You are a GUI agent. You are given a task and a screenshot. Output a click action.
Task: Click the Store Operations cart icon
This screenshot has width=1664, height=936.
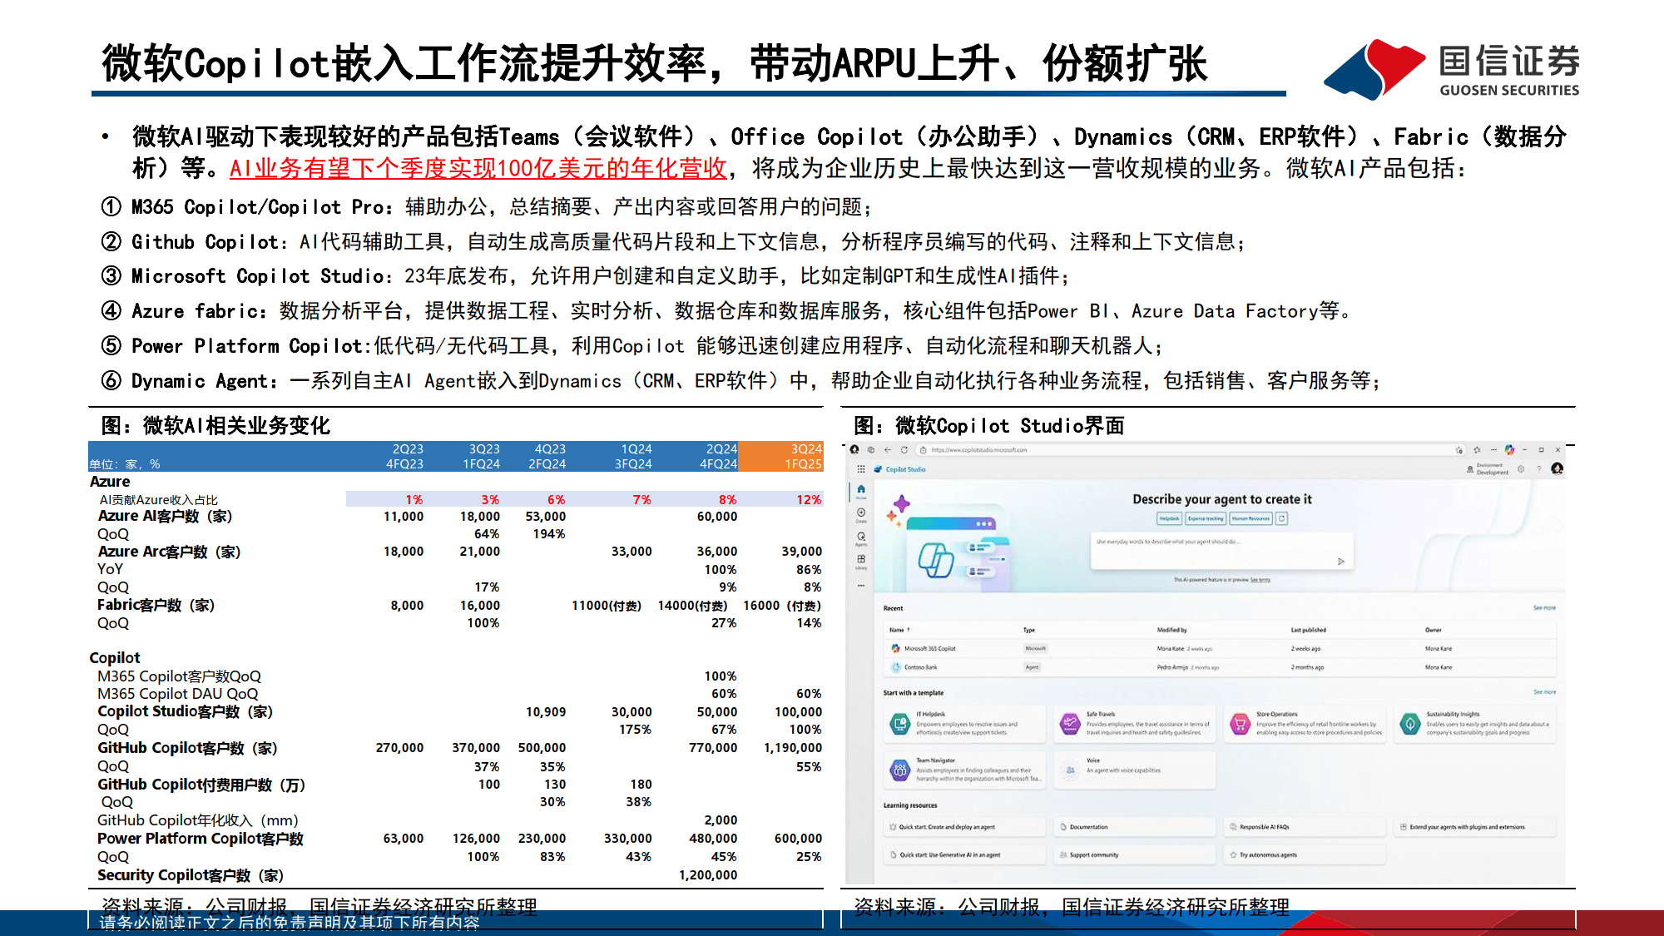(1240, 724)
